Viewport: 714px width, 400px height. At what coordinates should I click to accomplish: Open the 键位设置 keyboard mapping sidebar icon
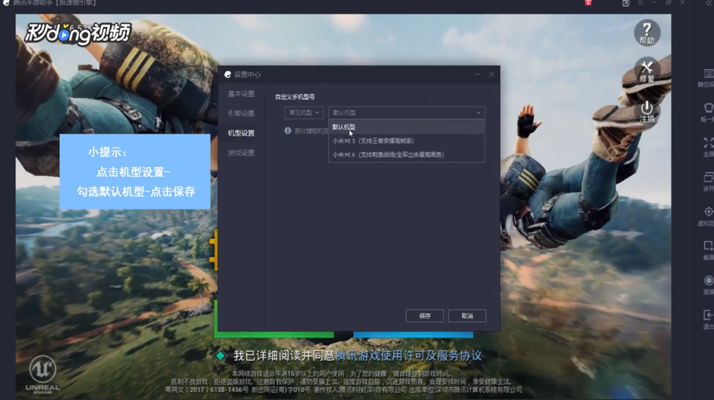tap(708, 77)
